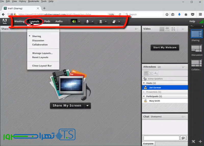Viewport: 204px width, 146px height.
Task: Click the Video pod full screen icon
Action: tap(173, 29)
